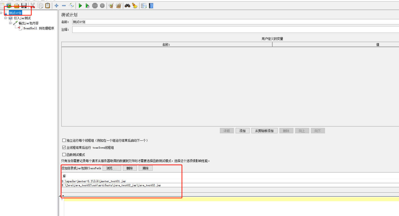Enable 独立运行每个线程组 checkbox
399x216 pixels.
pyautogui.click(x=64, y=140)
